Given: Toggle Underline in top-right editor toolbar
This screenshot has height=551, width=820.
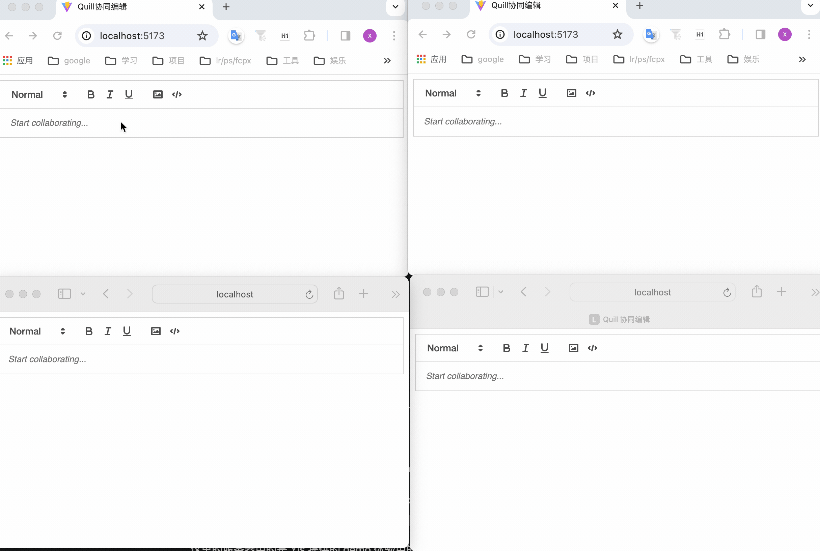Looking at the screenshot, I should [x=543, y=93].
